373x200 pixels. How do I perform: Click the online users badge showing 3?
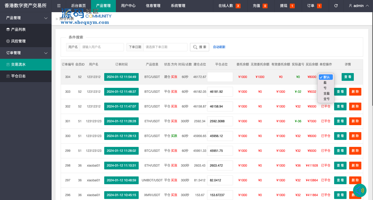238,6
